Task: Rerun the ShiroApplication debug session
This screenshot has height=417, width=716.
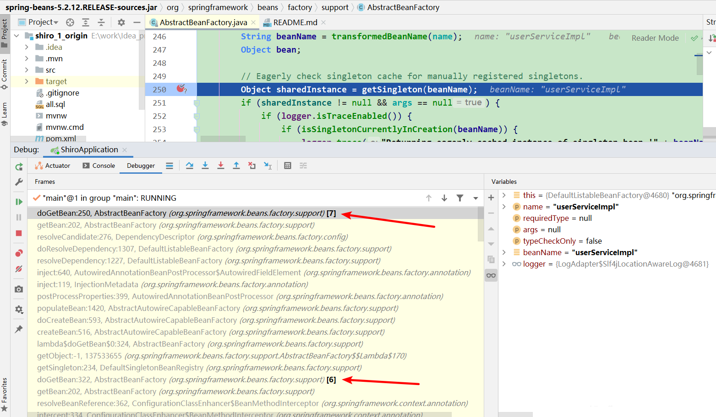Action: pyautogui.click(x=19, y=168)
